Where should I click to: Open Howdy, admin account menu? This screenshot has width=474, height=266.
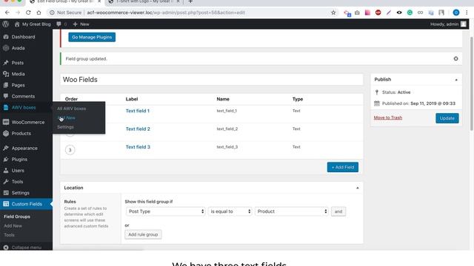(448, 24)
